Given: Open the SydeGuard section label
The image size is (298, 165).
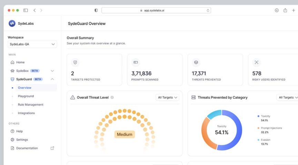Looking at the screenshot, I should tap(24, 79).
